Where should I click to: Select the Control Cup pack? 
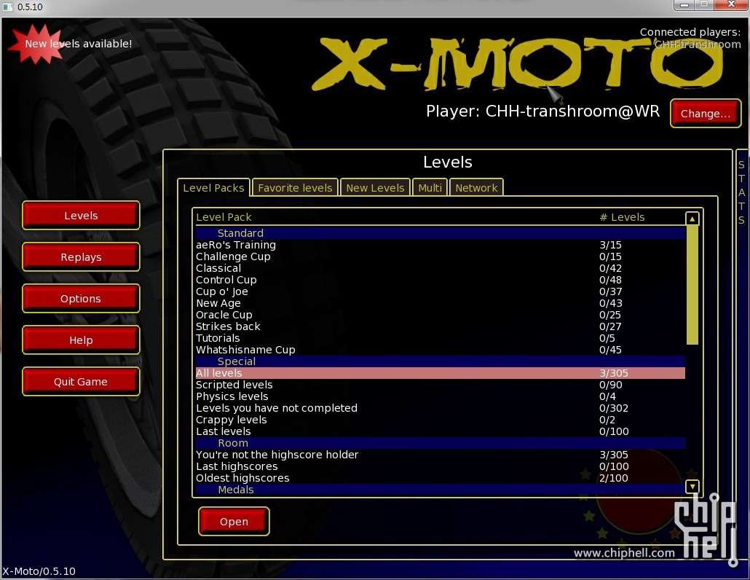pos(440,280)
